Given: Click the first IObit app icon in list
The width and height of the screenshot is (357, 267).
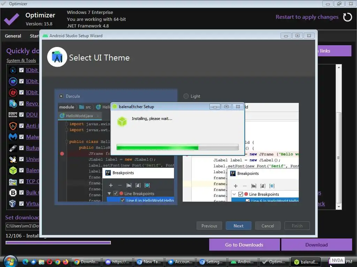Looking at the screenshot, I should pos(13,70).
